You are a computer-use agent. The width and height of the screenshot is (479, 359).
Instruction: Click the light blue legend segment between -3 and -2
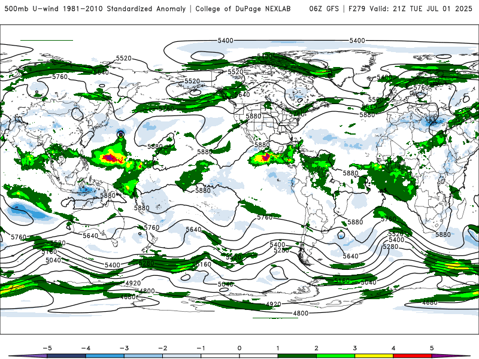(143, 356)
